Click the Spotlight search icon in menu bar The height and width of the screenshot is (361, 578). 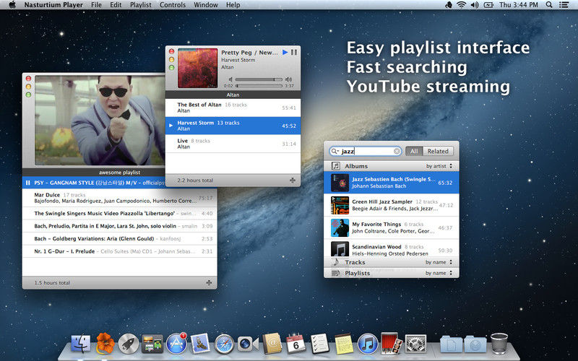click(x=549, y=5)
